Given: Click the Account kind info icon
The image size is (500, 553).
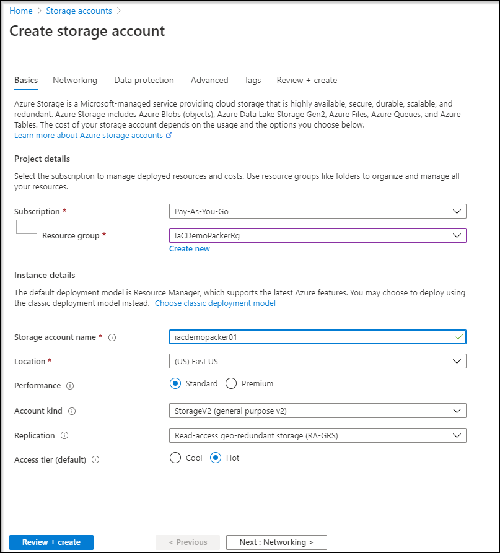Looking at the screenshot, I should (x=72, y=411).
